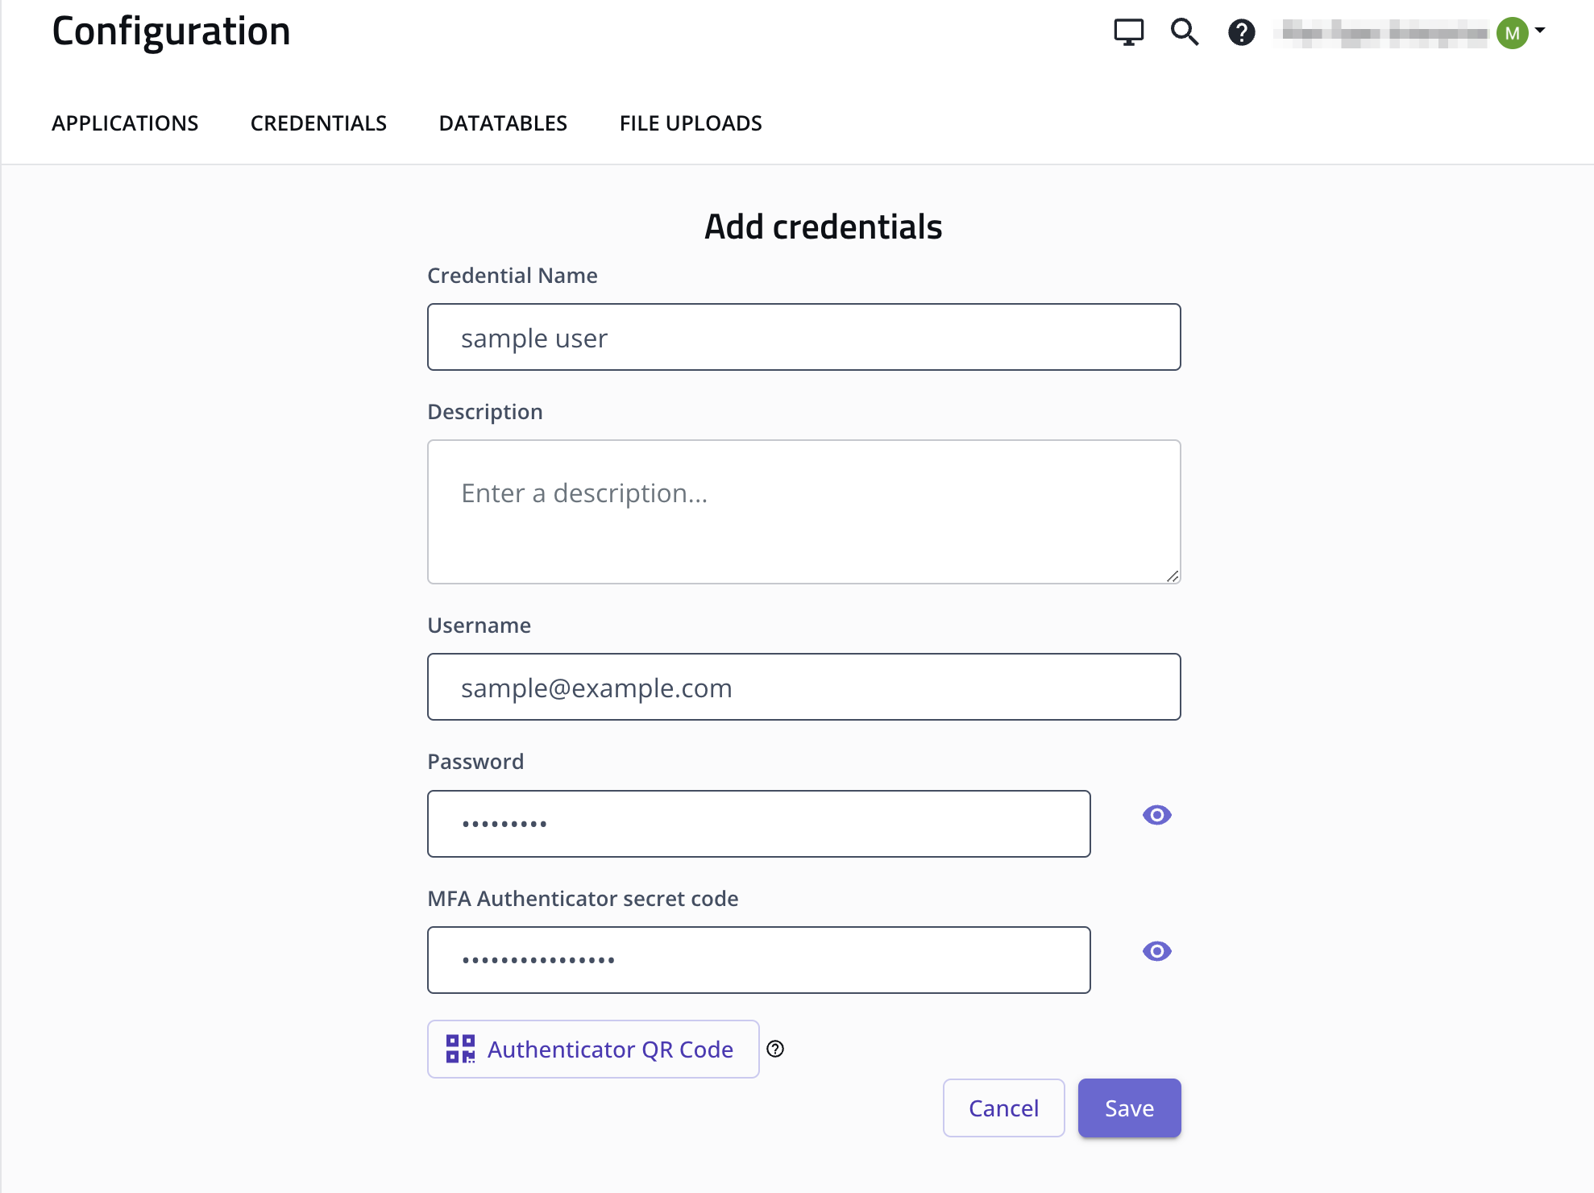
Task: Click into the Username field
Action: 803,687
